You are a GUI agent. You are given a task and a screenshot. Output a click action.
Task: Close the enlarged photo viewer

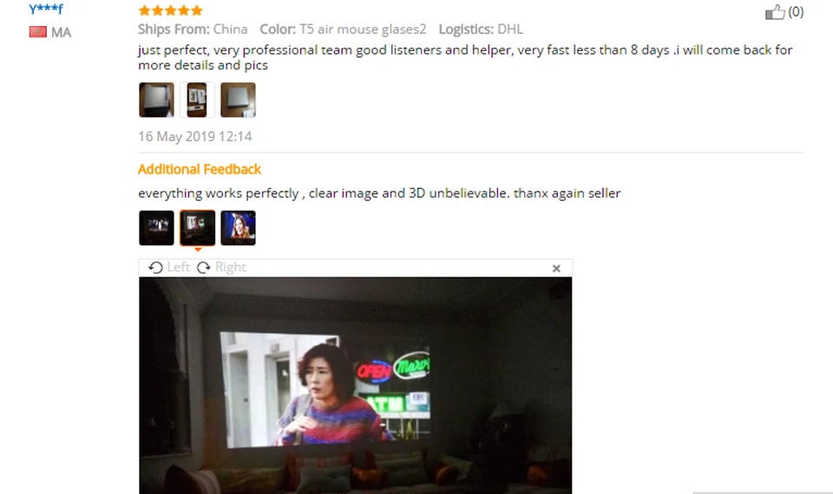(556, 269)
